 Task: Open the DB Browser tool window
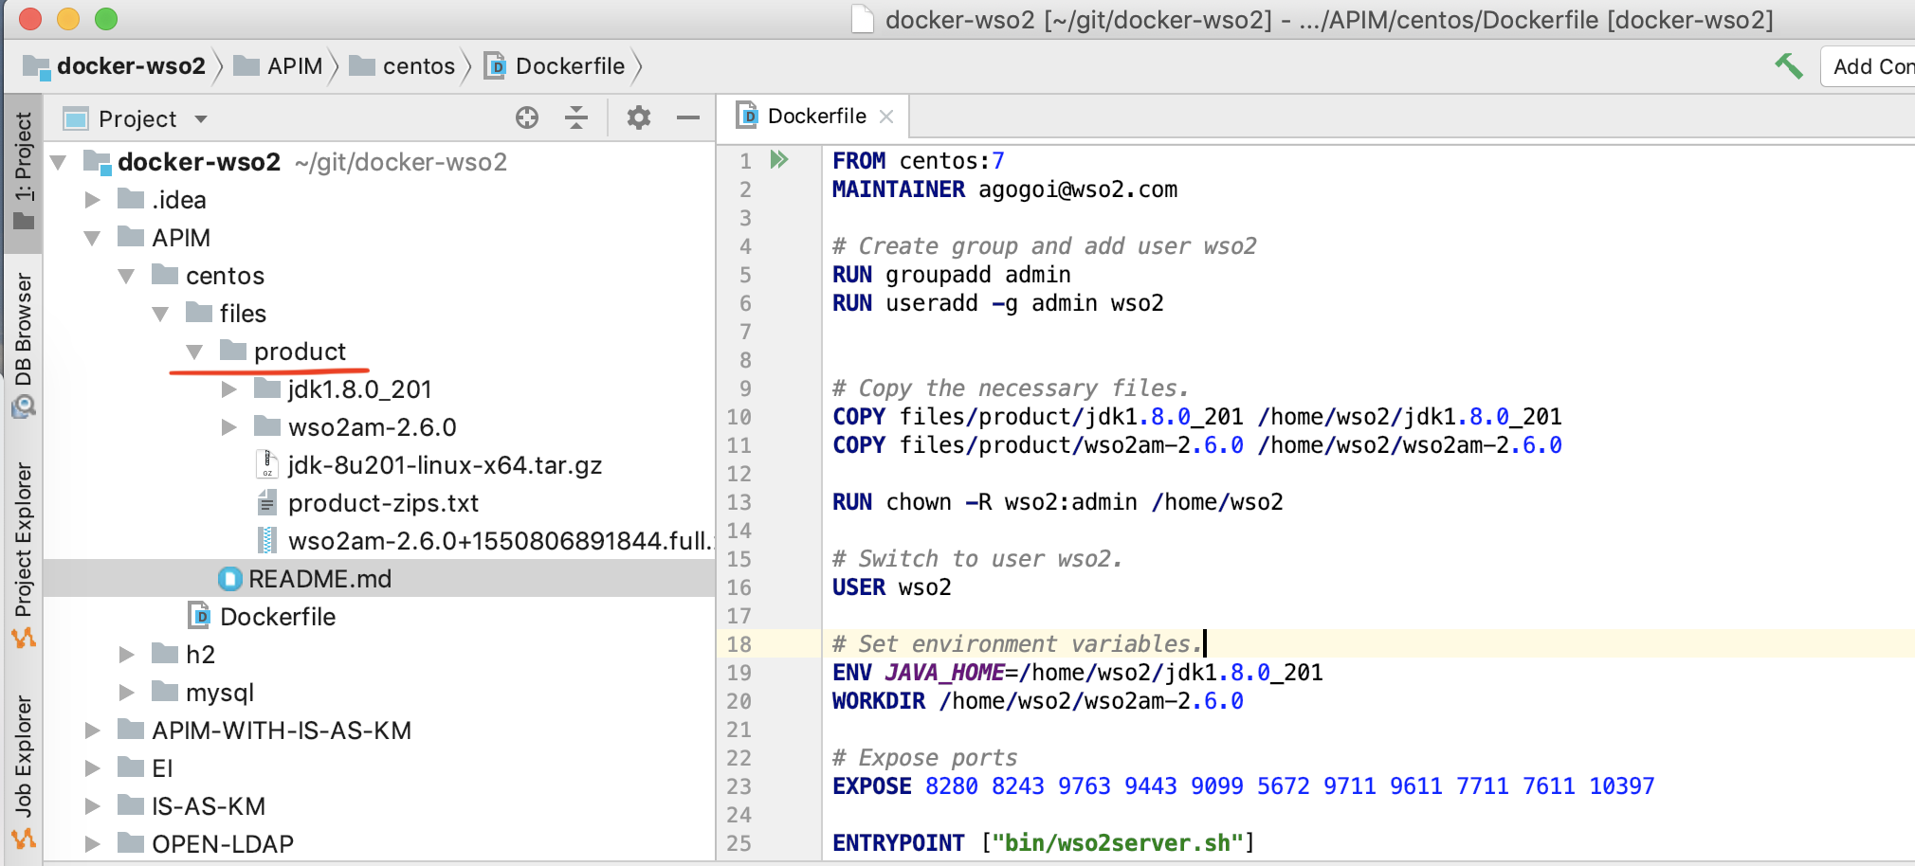(x=24, y=346)
